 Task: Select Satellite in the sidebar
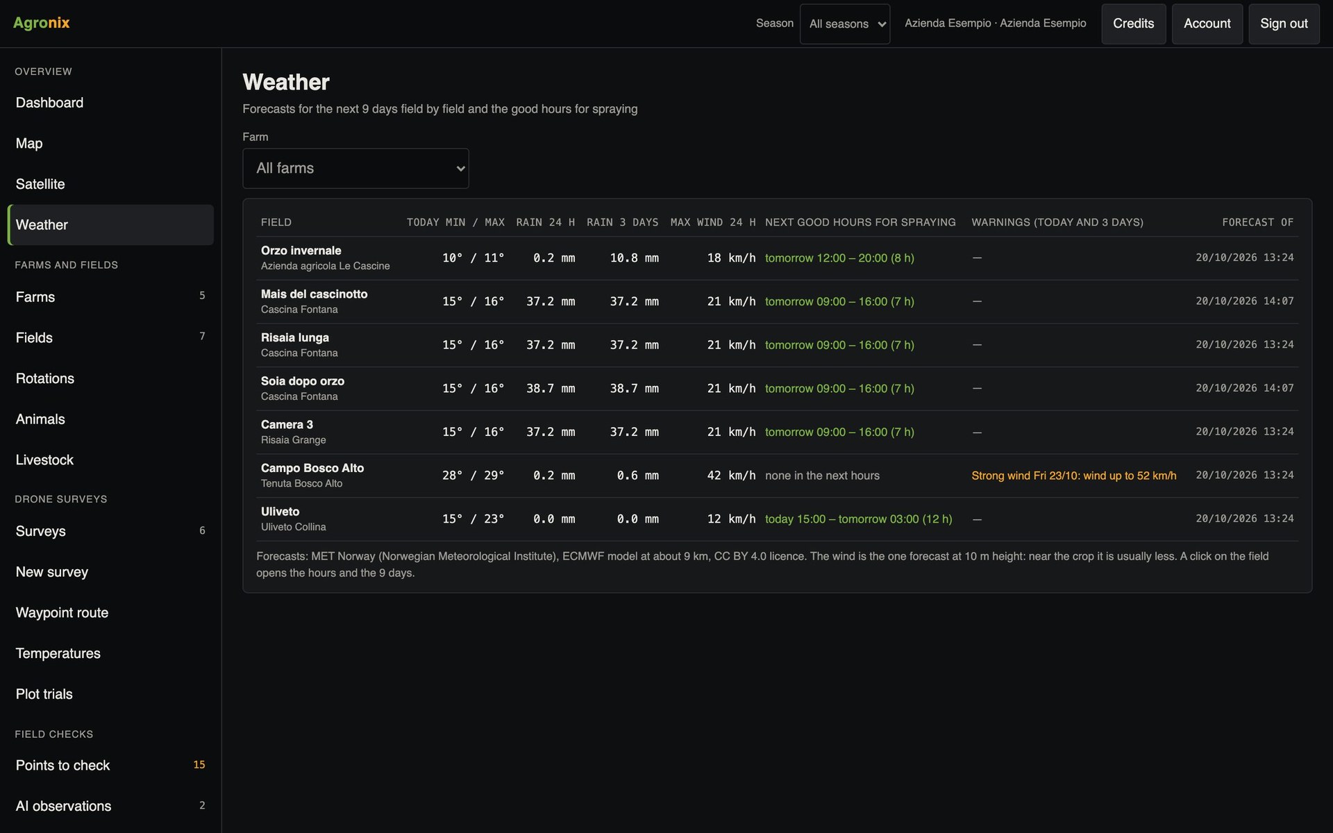(x=110, y=184)
